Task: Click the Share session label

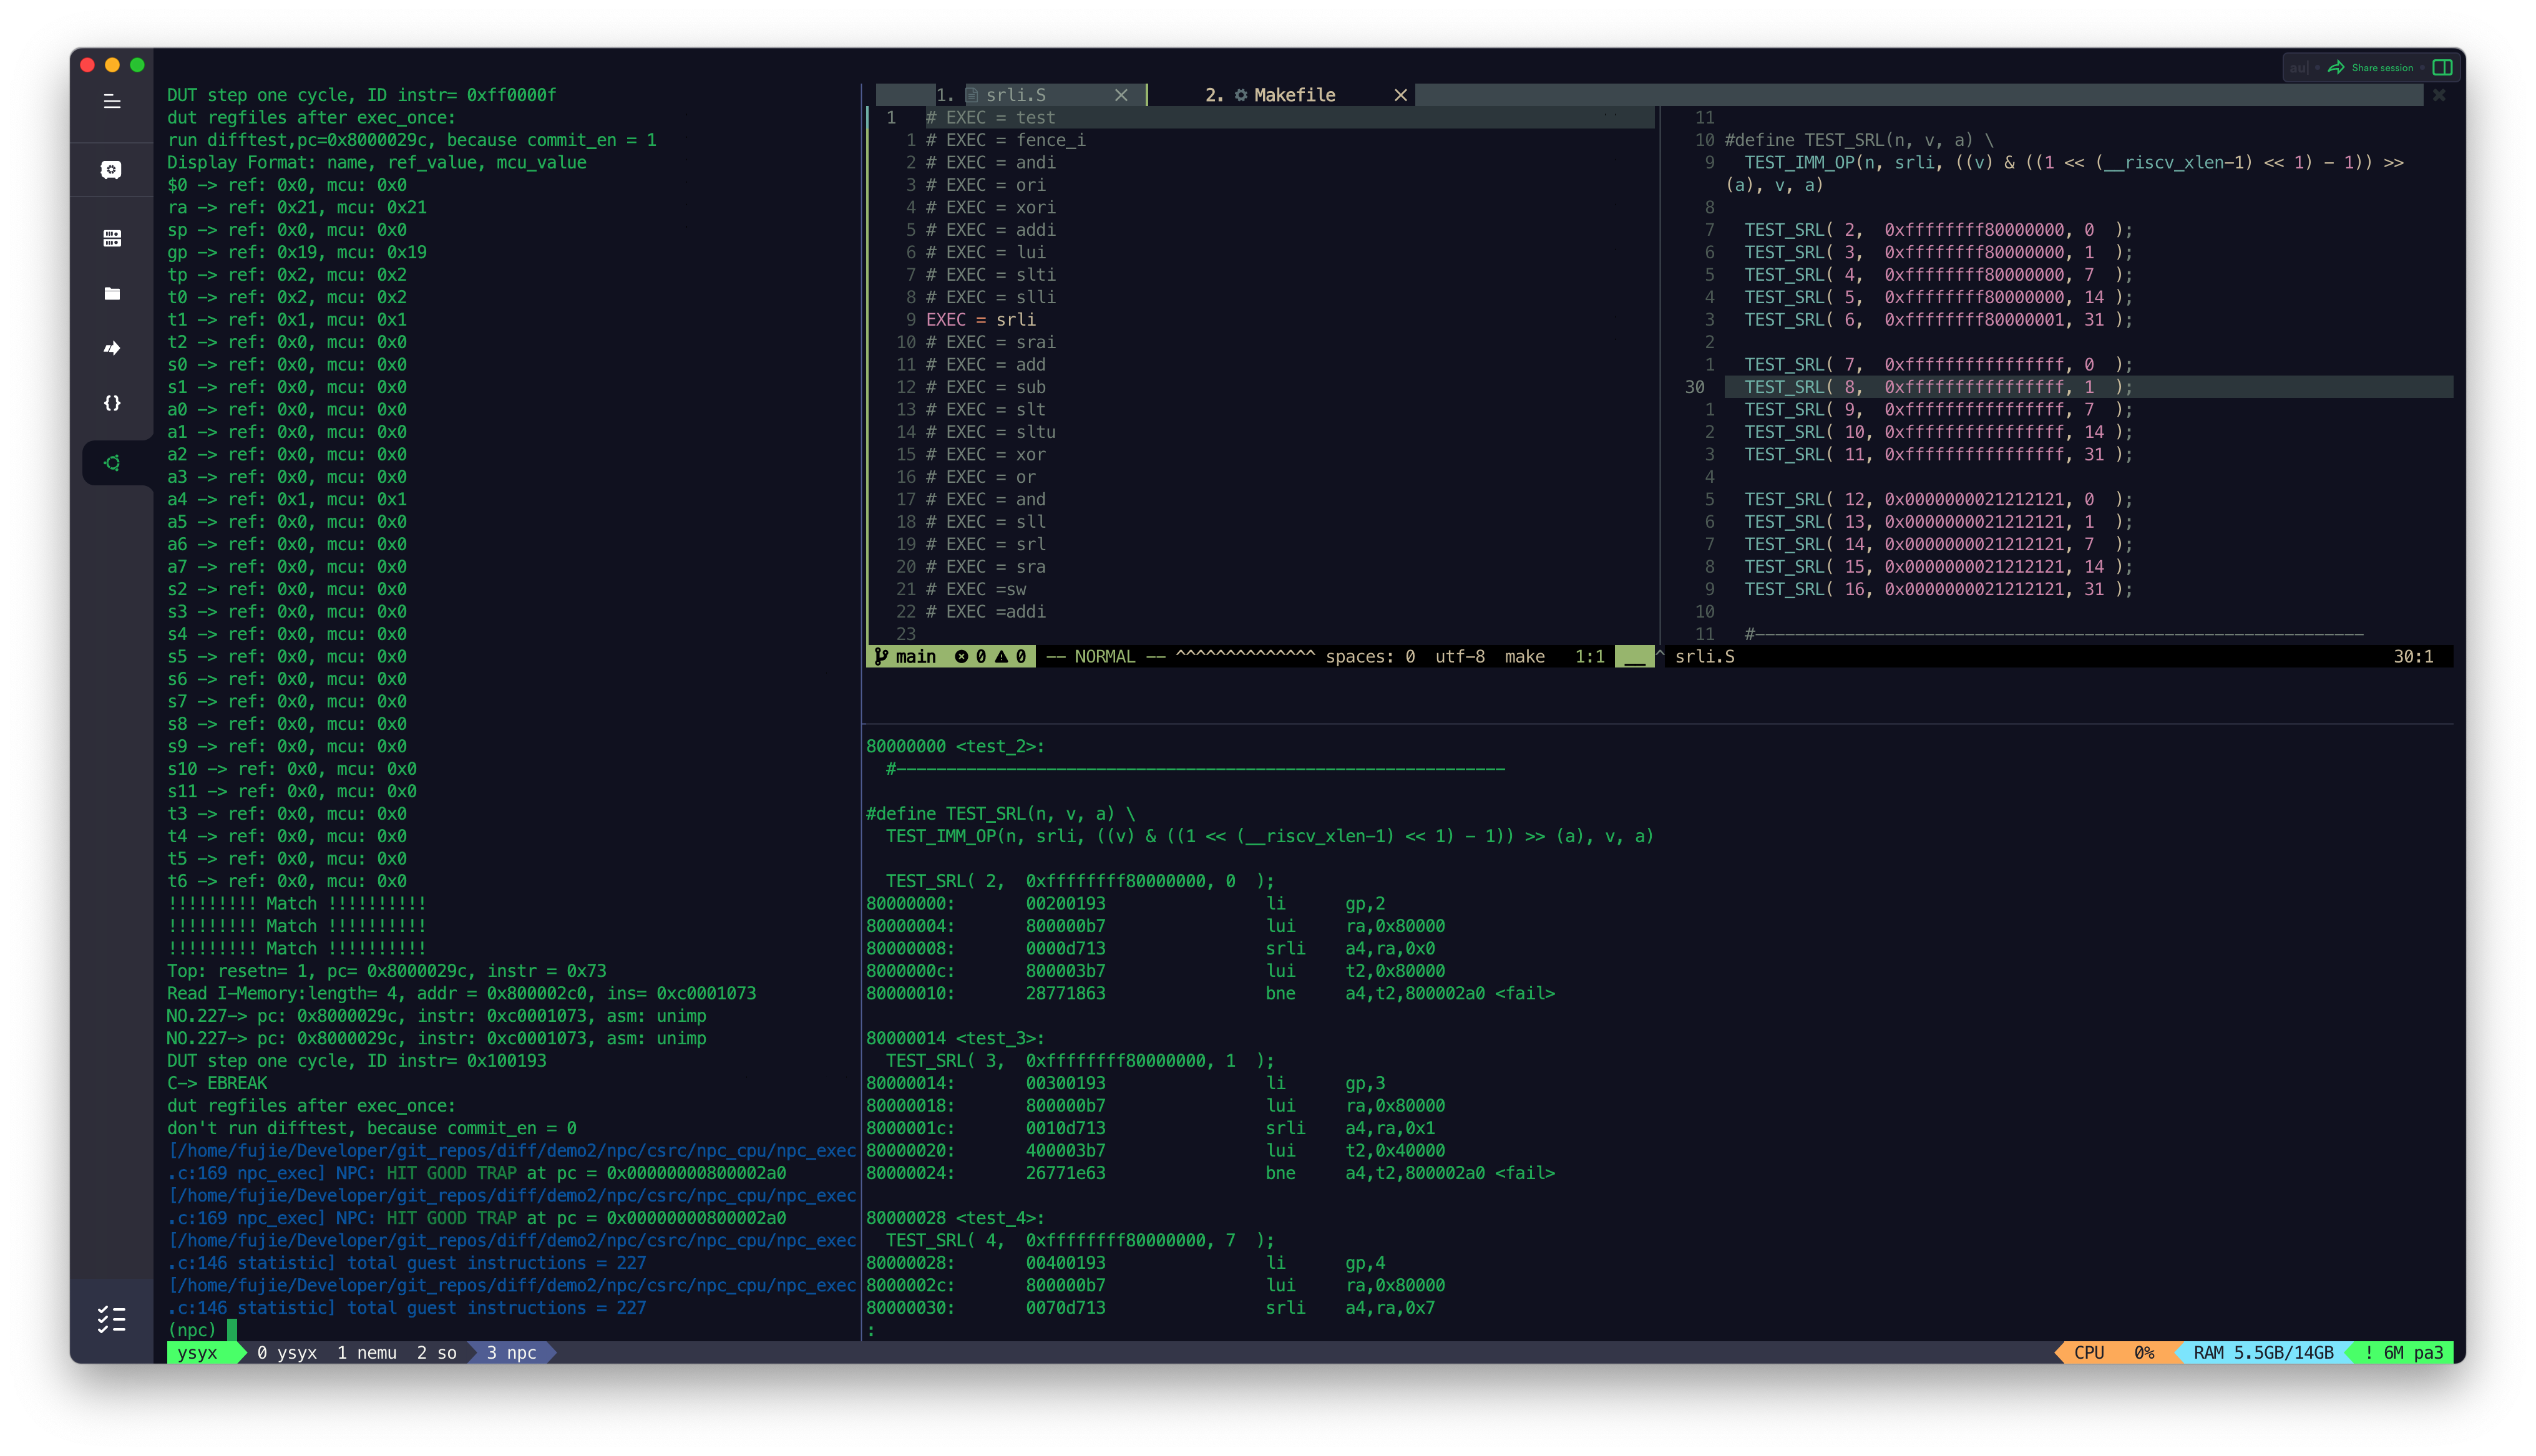Action: 2382,68
